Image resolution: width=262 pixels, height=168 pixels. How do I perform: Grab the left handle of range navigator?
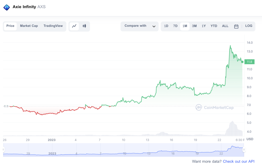(x=3, y=150)
